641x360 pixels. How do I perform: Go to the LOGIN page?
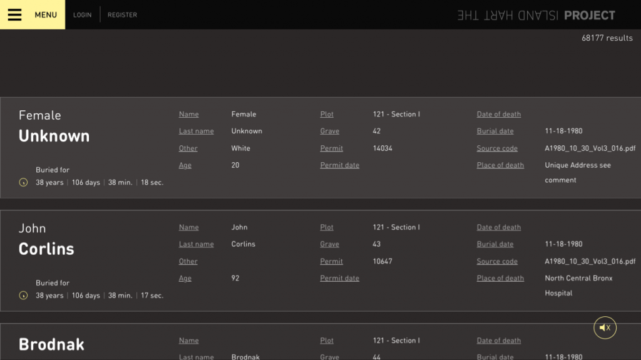(82, 15)
